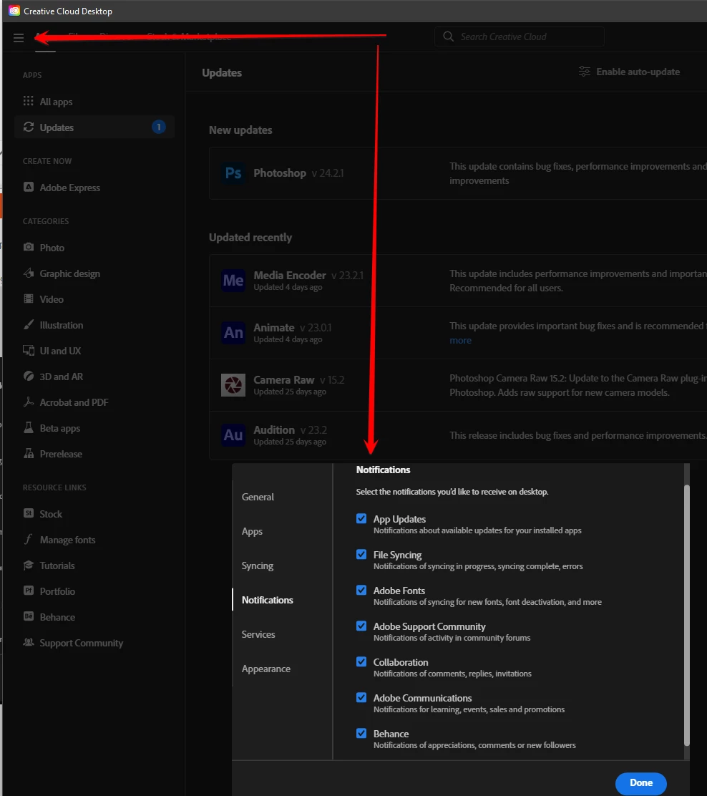Viewport: 707px width, 796px height.
Task: Click the Animate v 23.0.1 title
Action: [x=293, y=327]
